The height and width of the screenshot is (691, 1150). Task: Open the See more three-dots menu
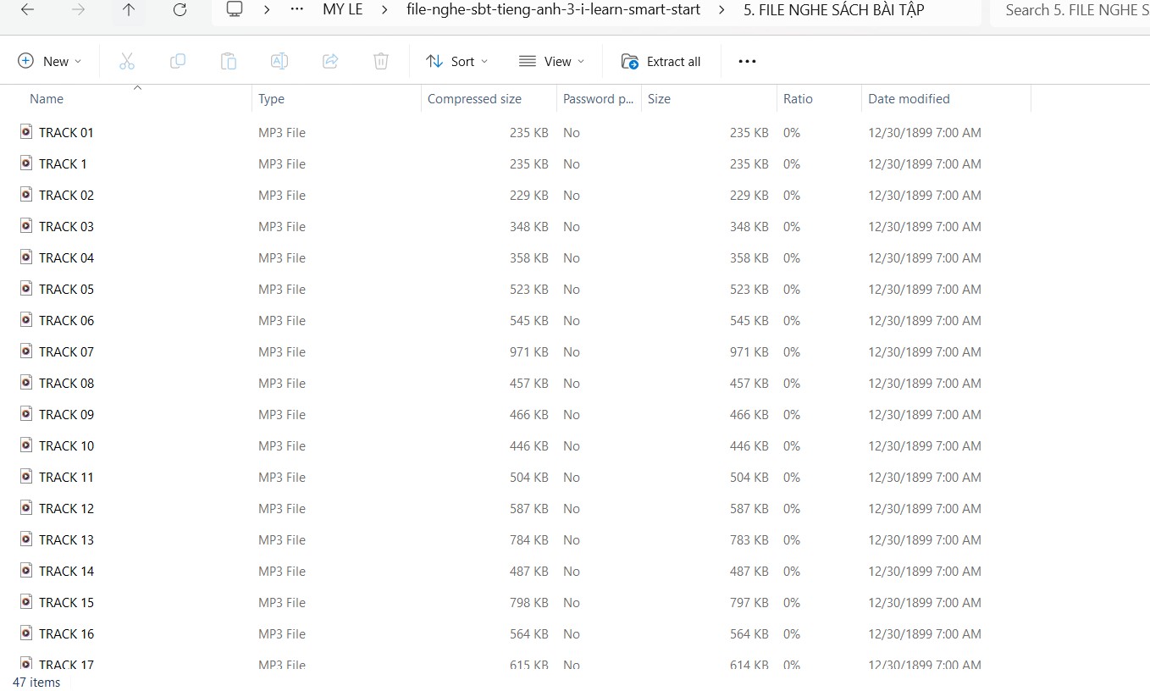[747, 61]
